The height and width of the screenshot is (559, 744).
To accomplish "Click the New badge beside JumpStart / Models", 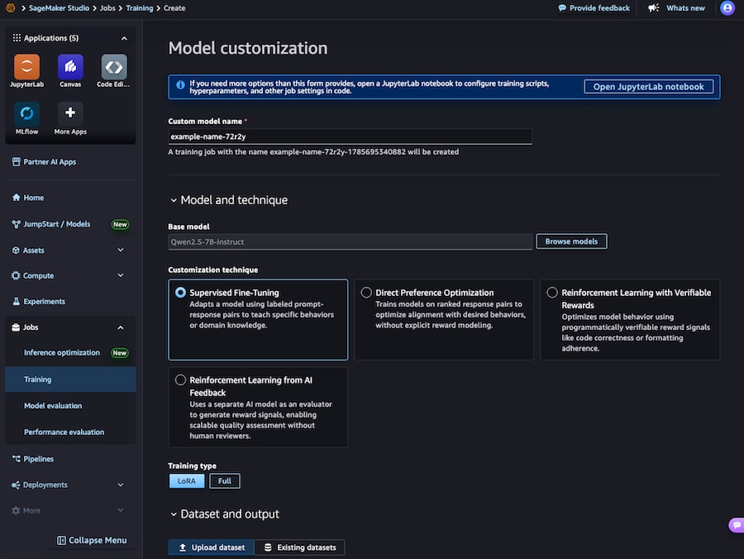I will (120, 224).
